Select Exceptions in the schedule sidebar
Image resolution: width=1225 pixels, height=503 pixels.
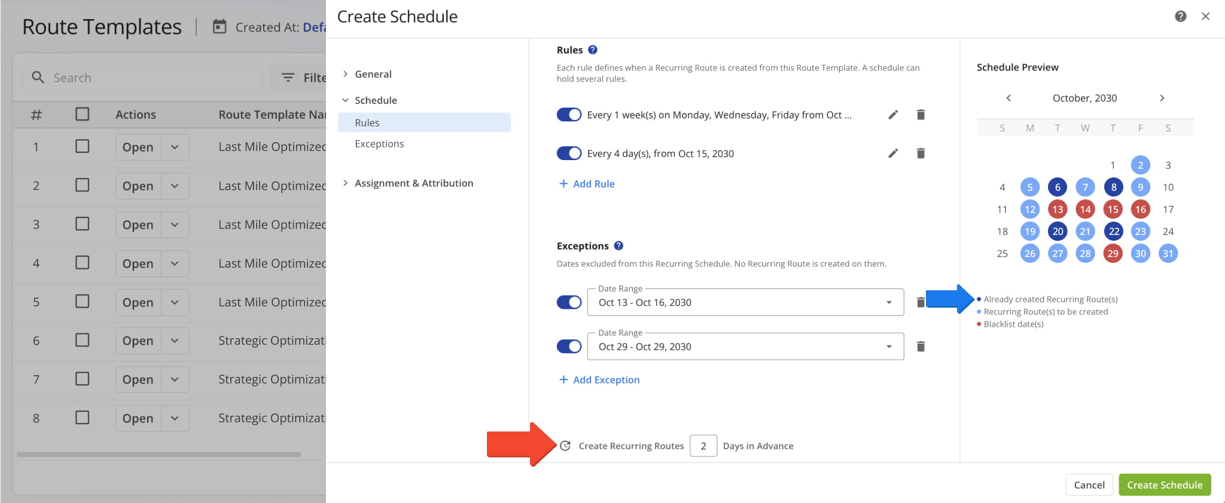click(379, 144)
